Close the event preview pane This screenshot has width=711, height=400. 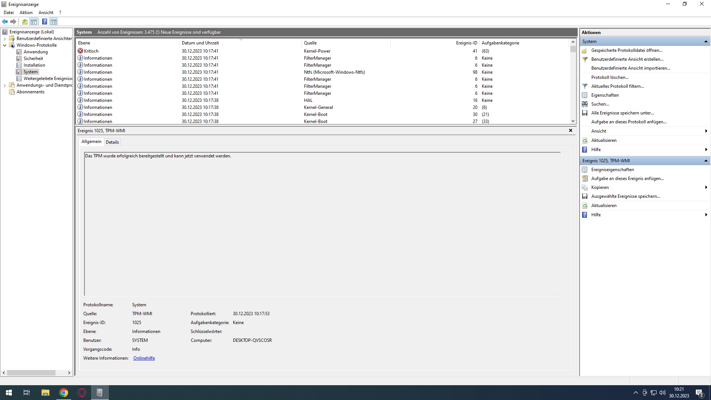[x=570, y=130]
